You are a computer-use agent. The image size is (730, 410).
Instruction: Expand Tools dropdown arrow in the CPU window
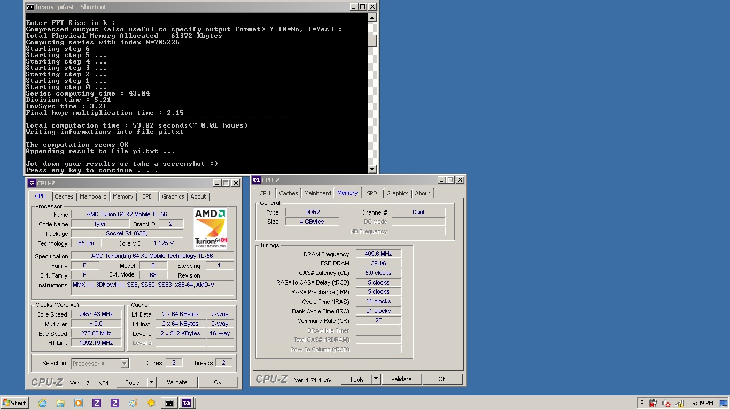tap(151, 382)
